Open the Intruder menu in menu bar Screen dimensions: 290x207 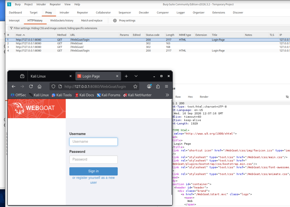point(41,4)
